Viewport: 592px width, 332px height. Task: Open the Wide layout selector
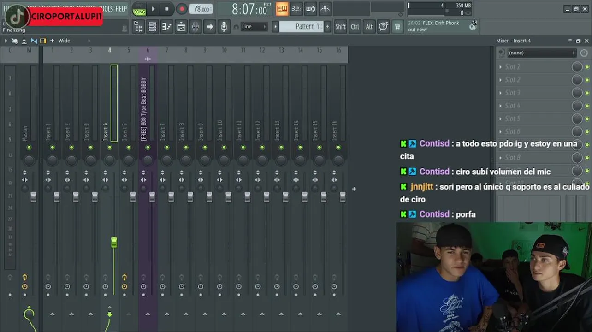click(64, 41)
